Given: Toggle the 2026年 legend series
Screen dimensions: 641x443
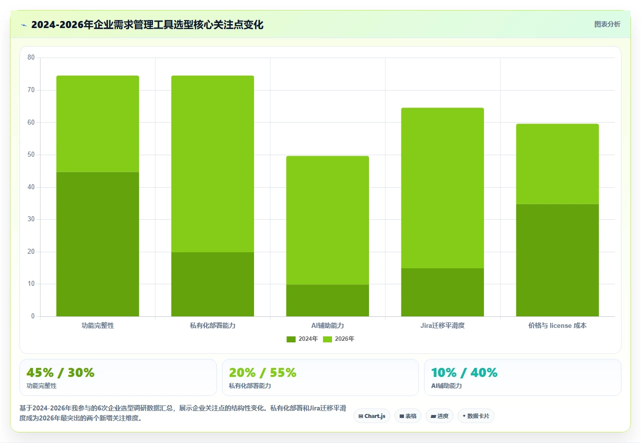Looking at the screenshot, I should [x=338, y=339].
